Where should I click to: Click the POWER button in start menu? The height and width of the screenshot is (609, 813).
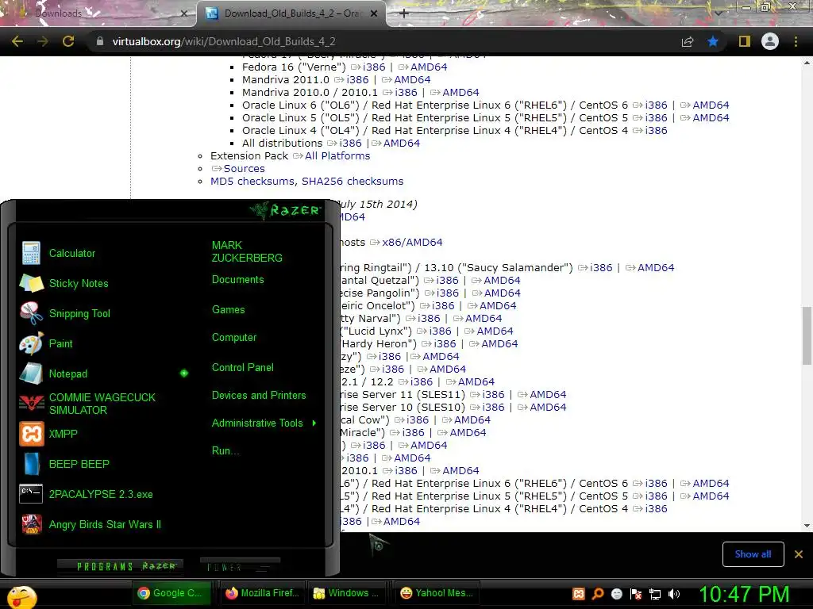pyautogui.click(x=240, y=566)
